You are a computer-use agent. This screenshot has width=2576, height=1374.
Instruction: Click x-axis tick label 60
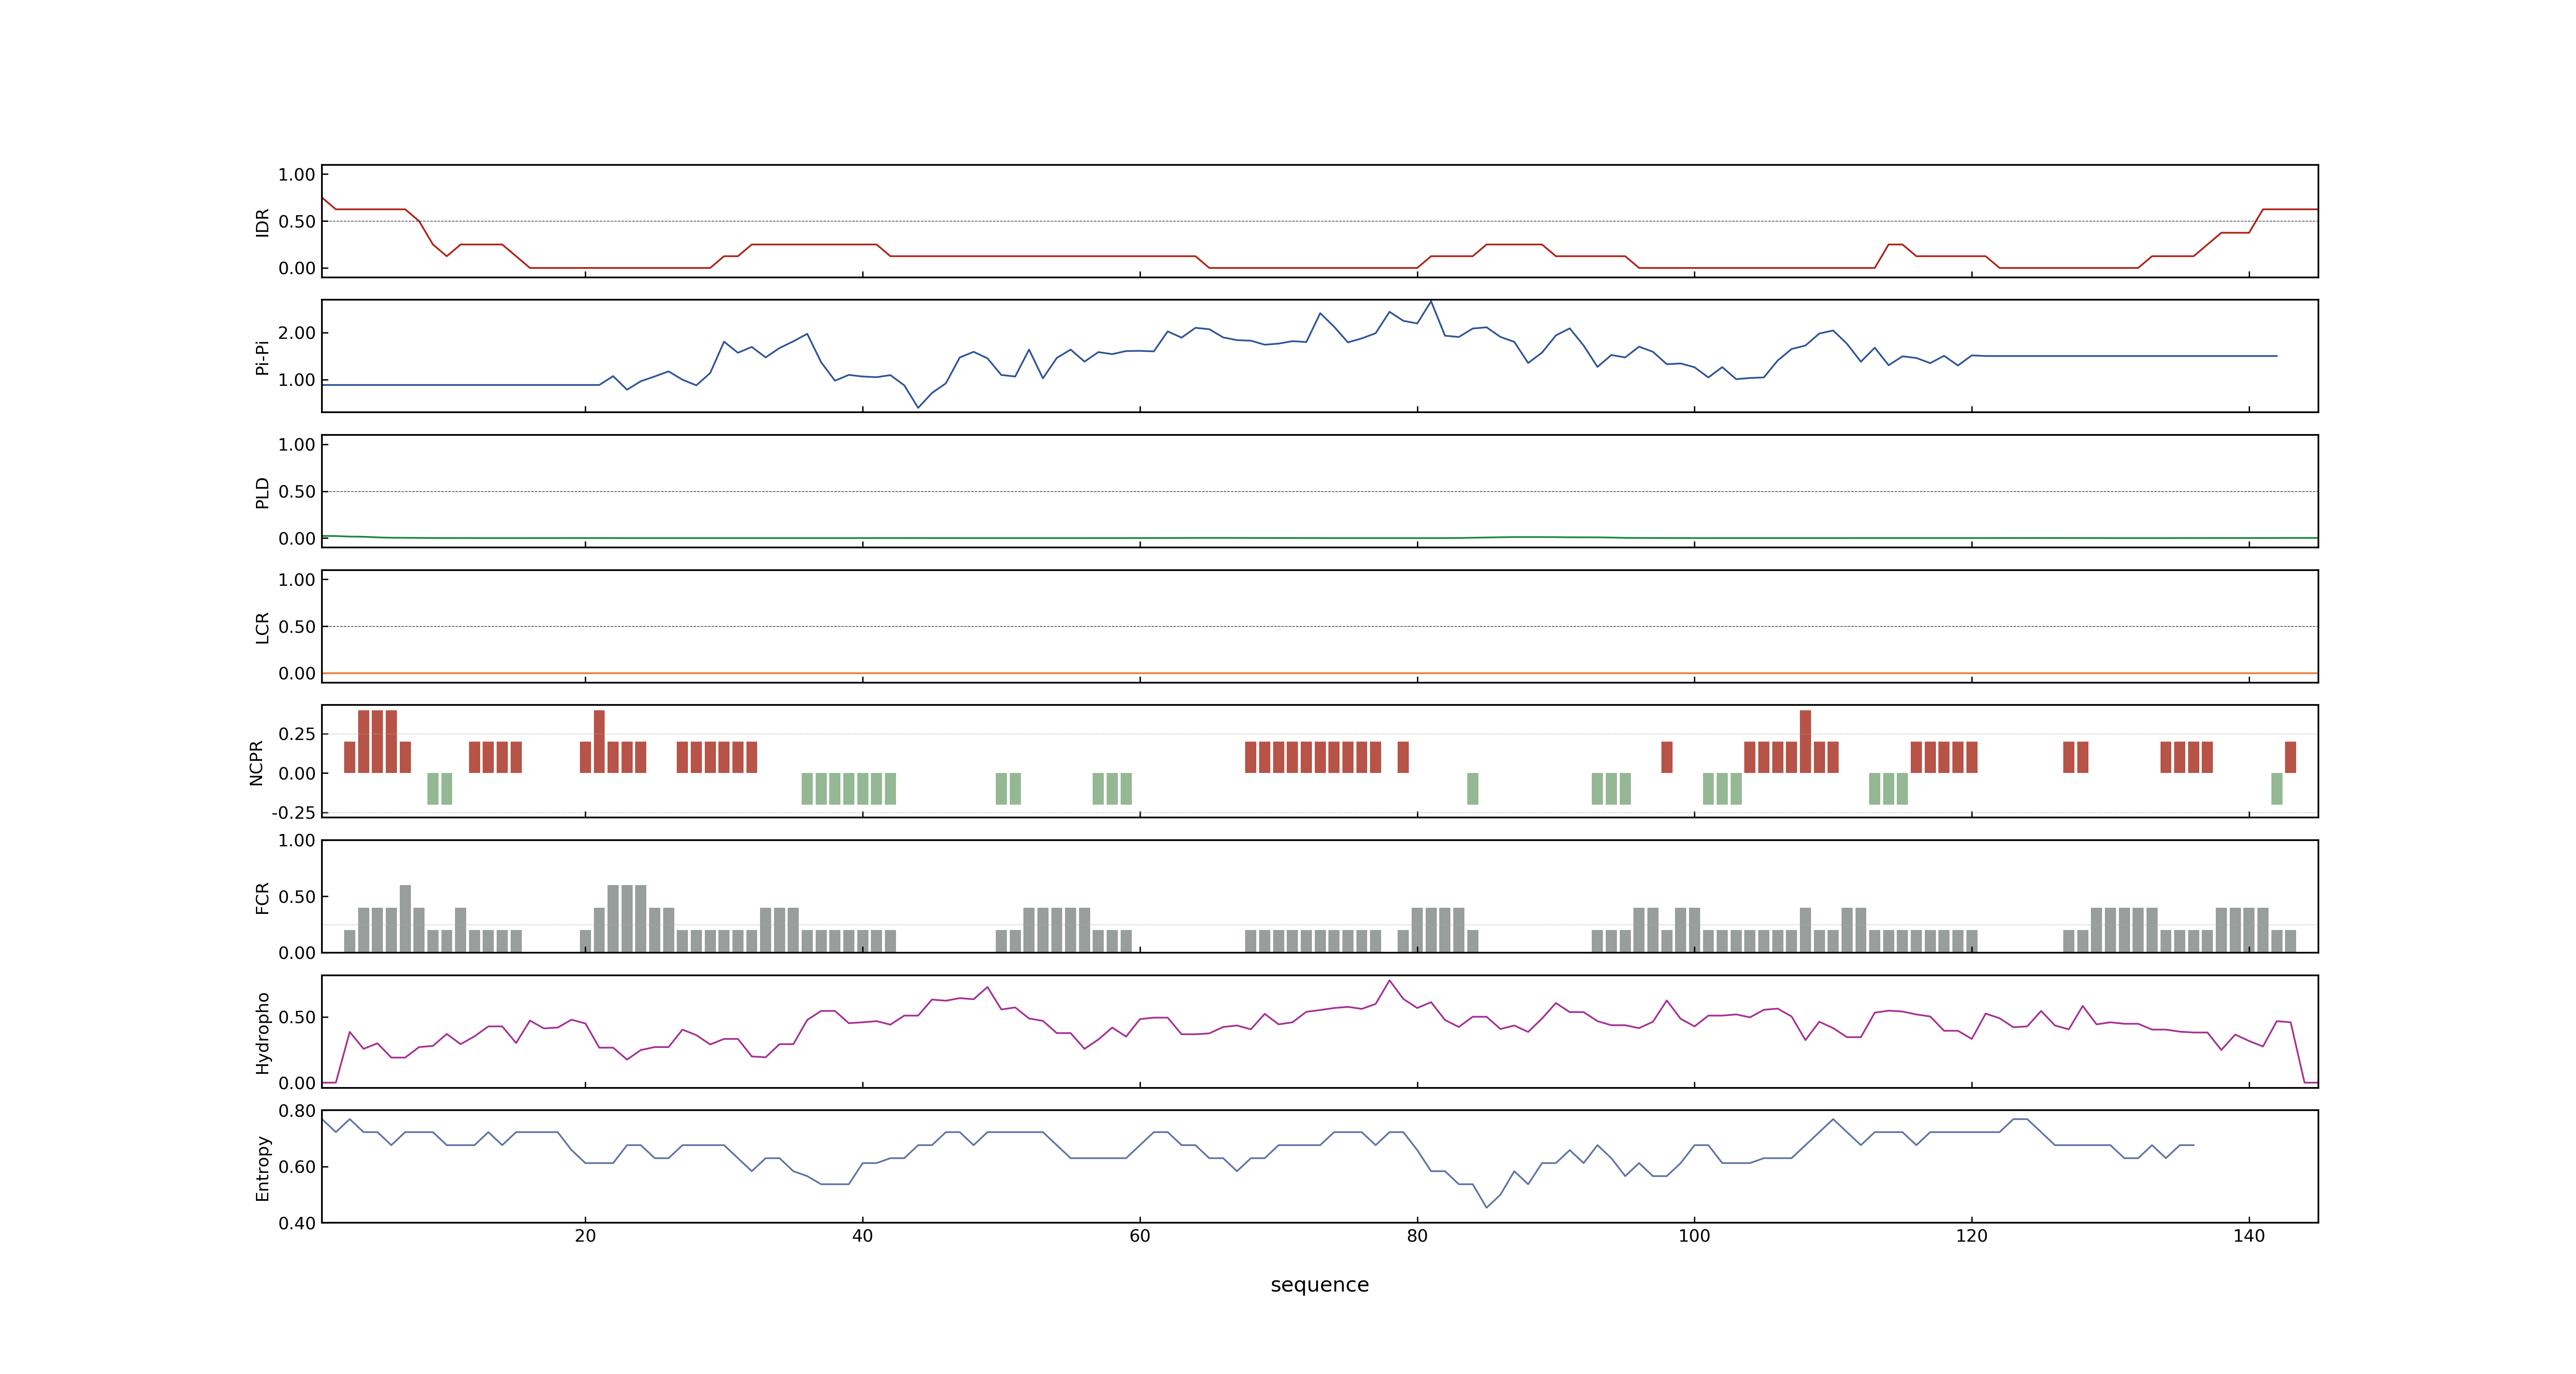tap(1140, 1236)
